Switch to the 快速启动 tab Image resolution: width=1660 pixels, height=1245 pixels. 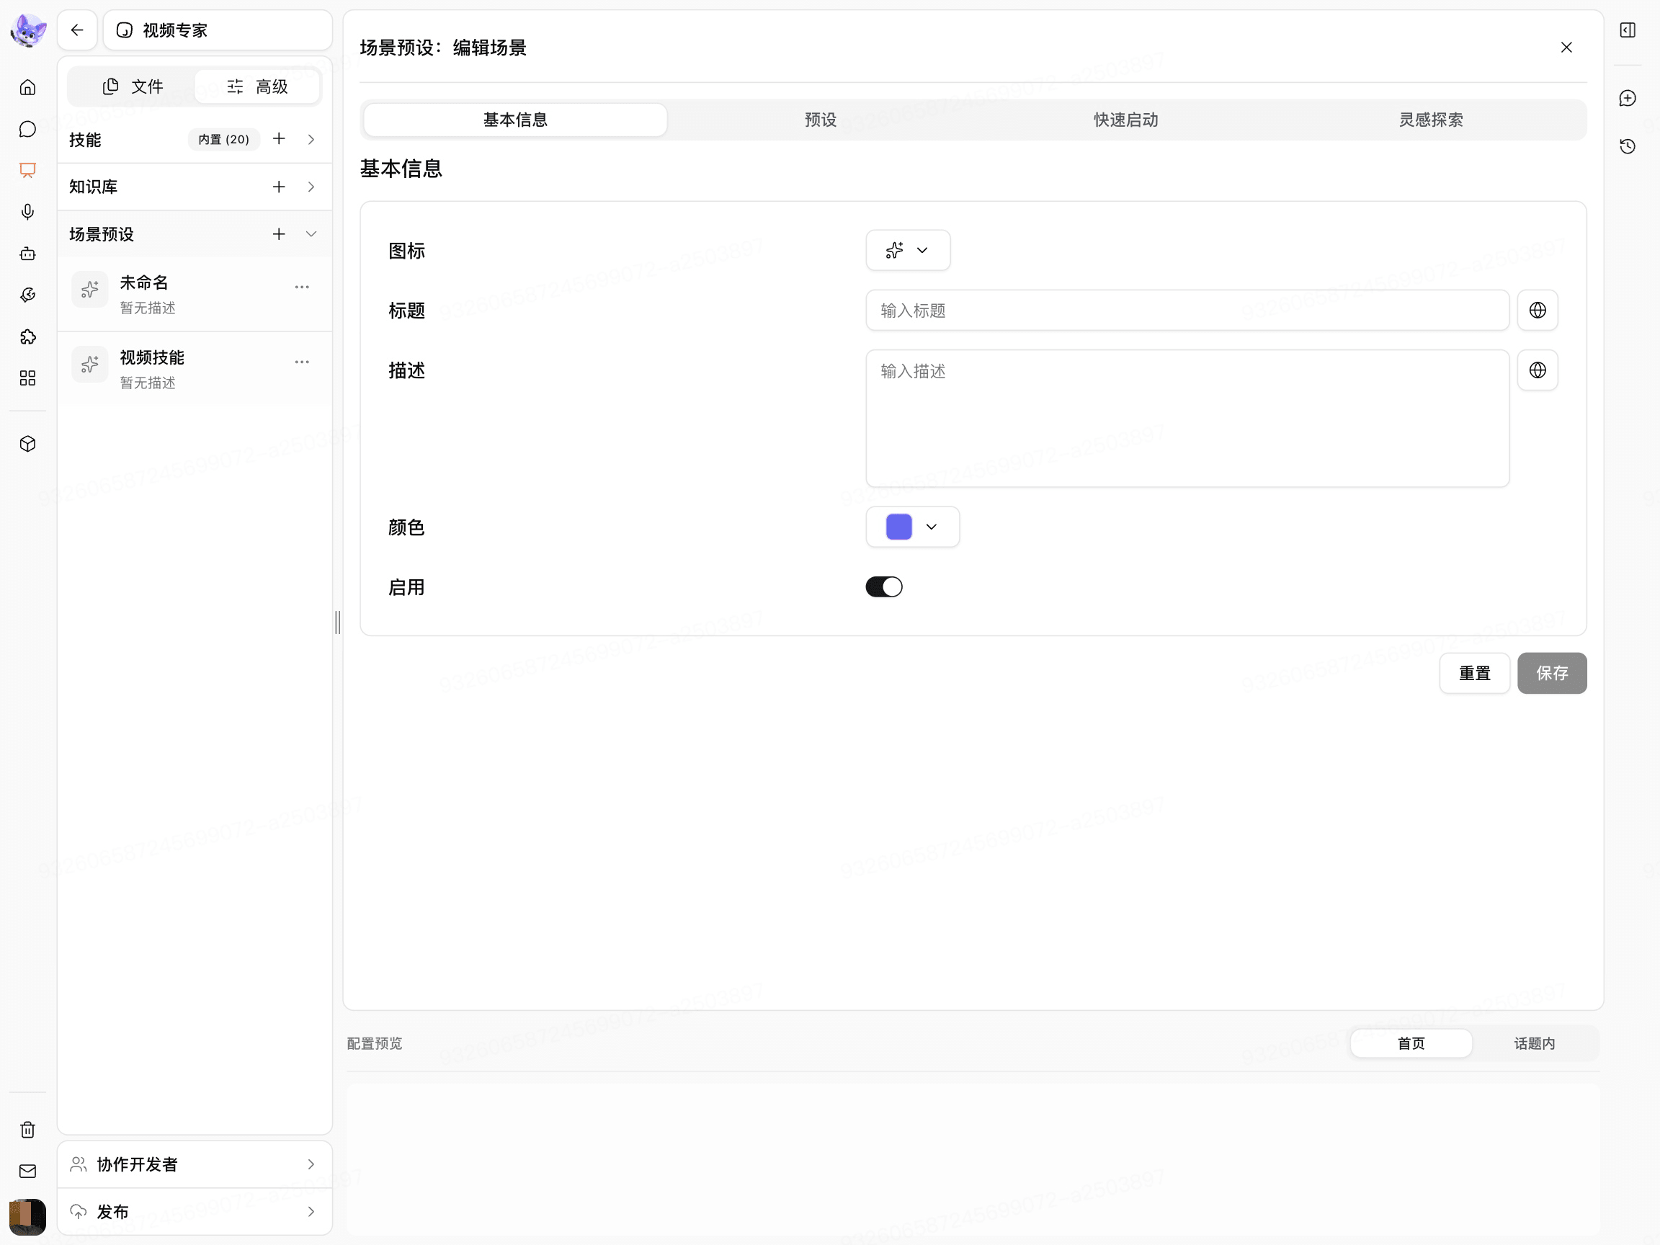(x=1125, y=120)
